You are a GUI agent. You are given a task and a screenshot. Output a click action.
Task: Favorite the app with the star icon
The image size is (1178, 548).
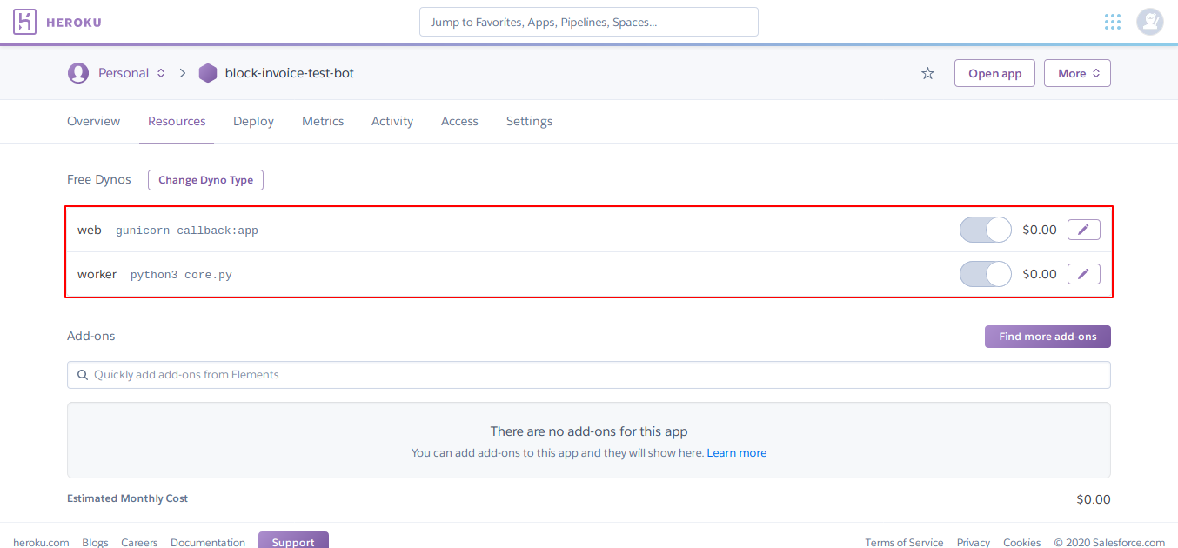click(x=927, y=74)
